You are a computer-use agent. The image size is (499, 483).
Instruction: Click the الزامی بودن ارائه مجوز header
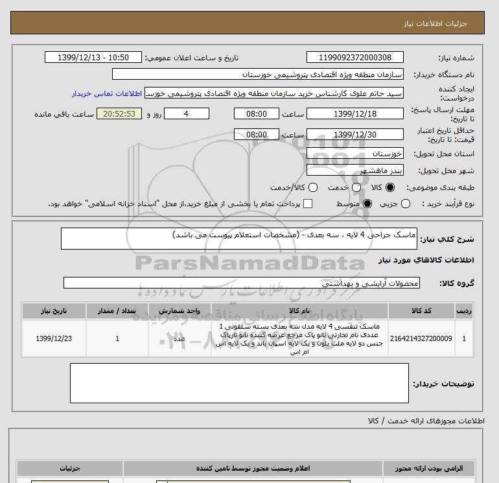(x=429, y=468)
